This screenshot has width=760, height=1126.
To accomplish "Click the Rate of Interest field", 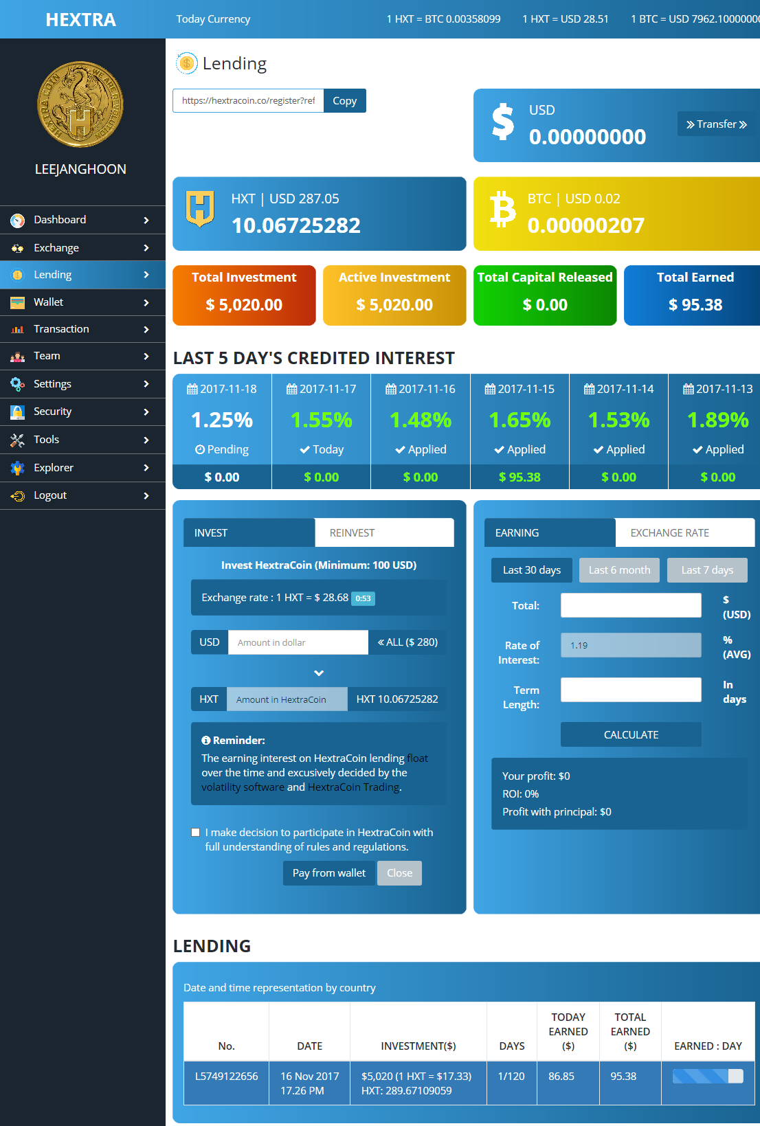I will coord(631,645).
